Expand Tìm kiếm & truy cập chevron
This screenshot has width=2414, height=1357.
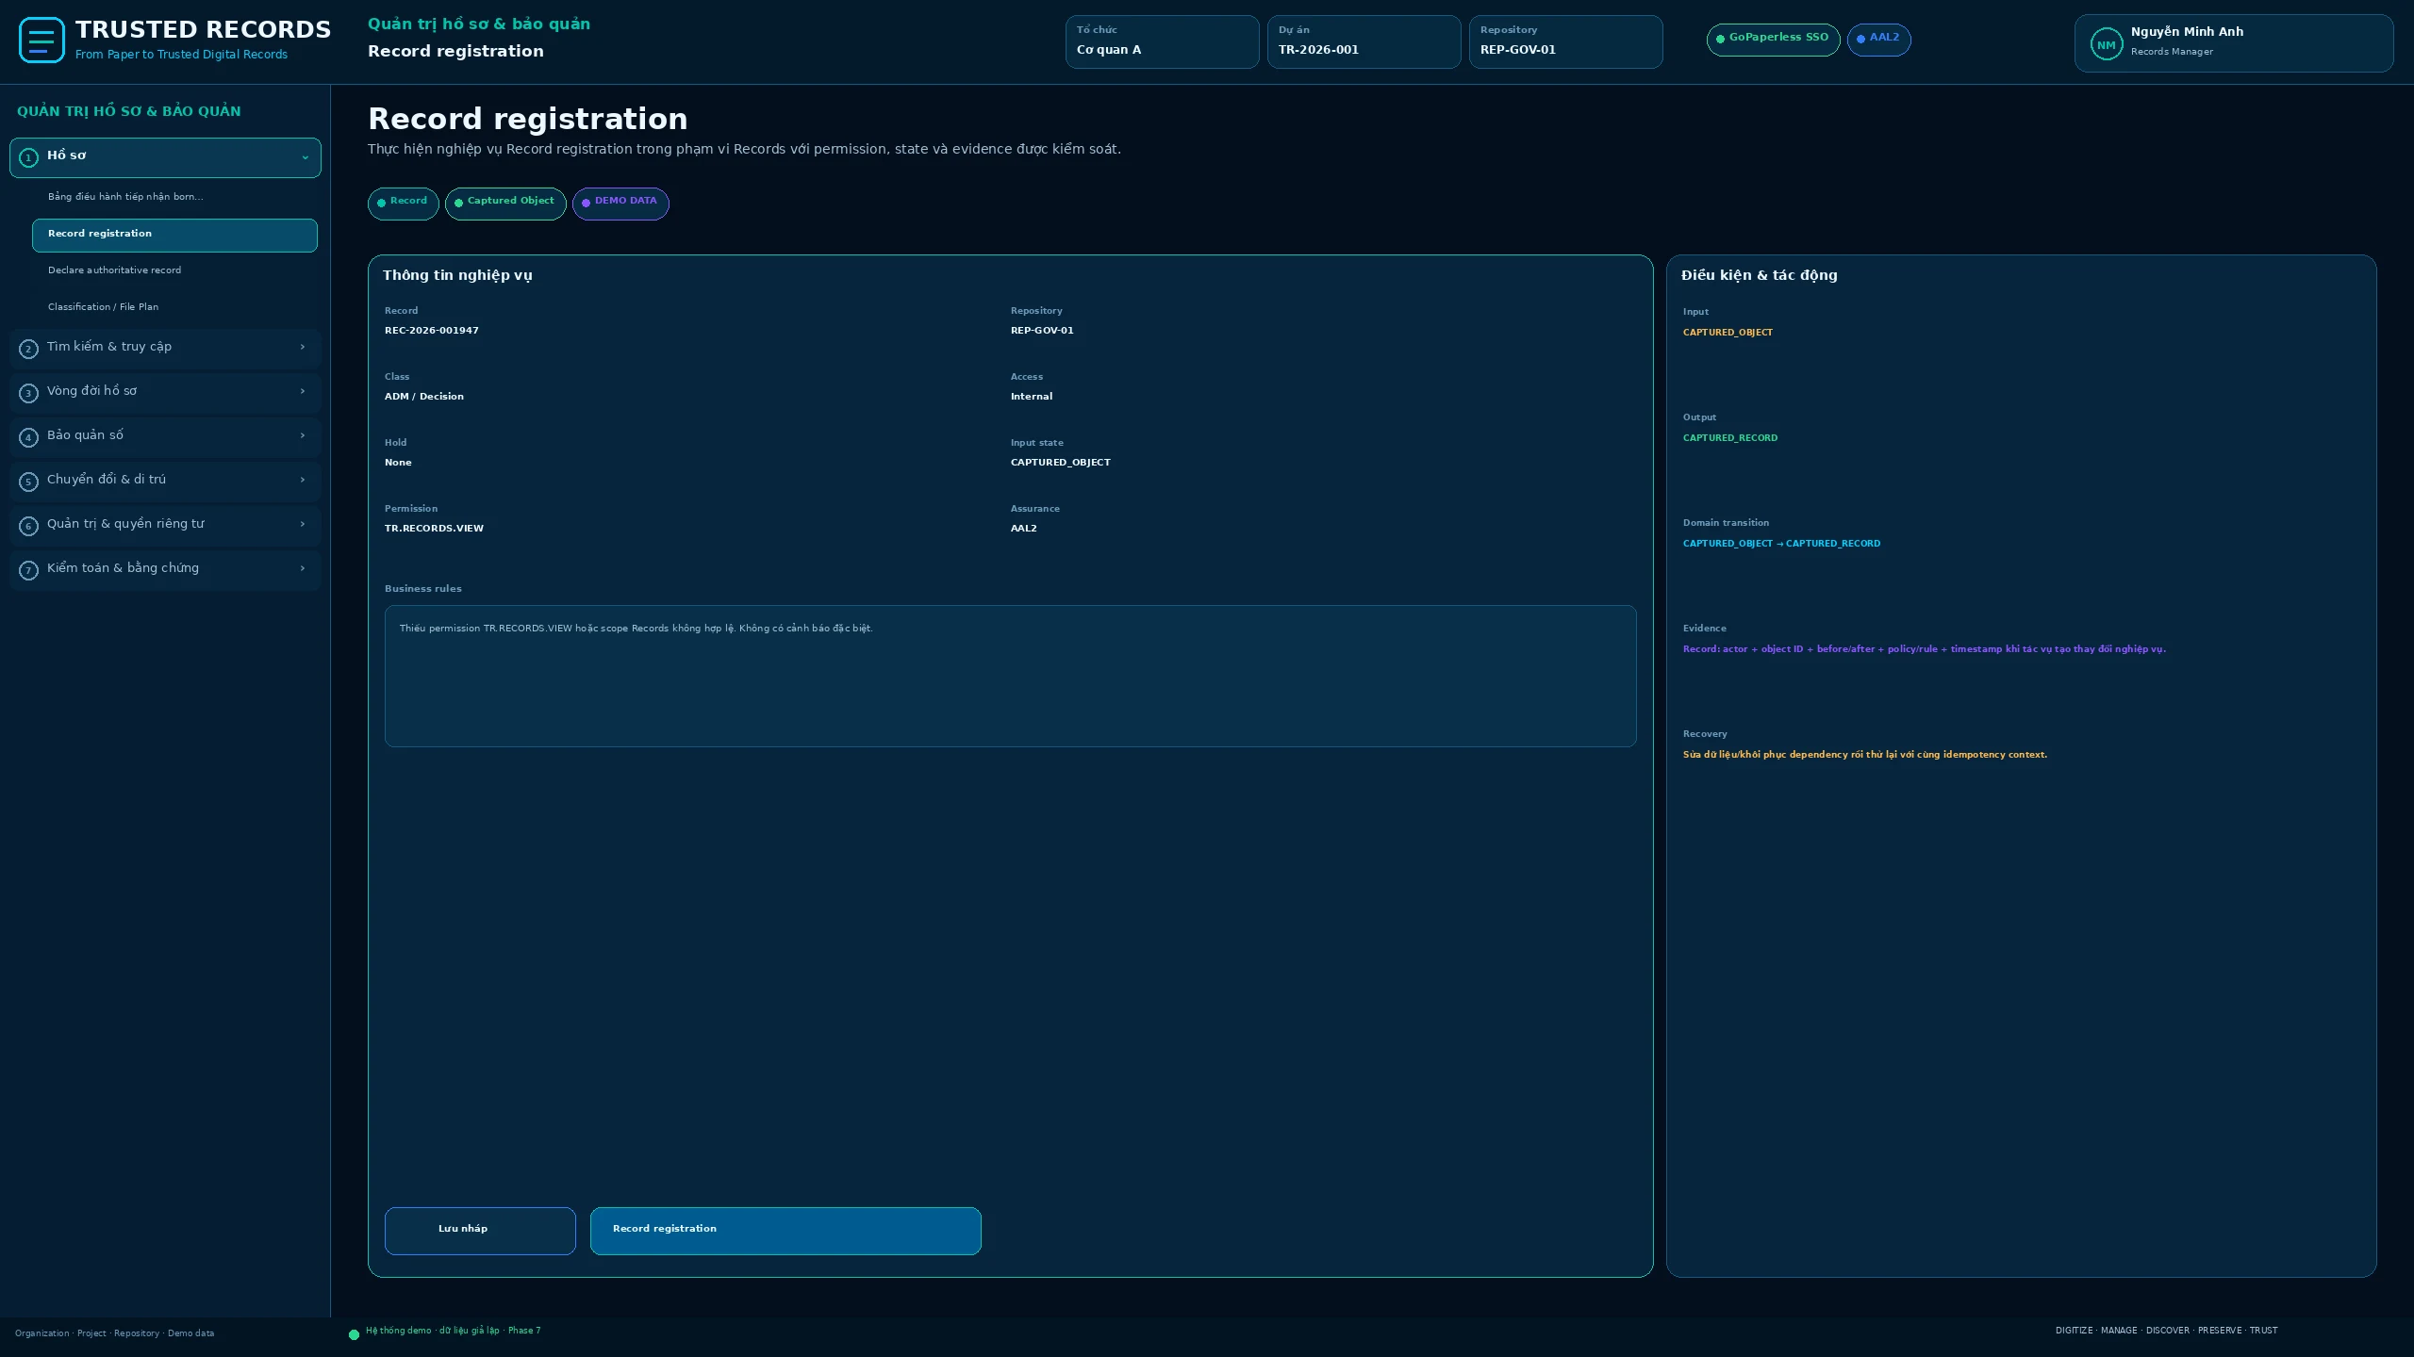tap(302, 347)
